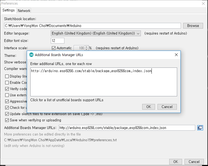Toggle the Verify code checkbox
Image resolution: width=208 pixels, height=166 pixels.
(7, 89)
